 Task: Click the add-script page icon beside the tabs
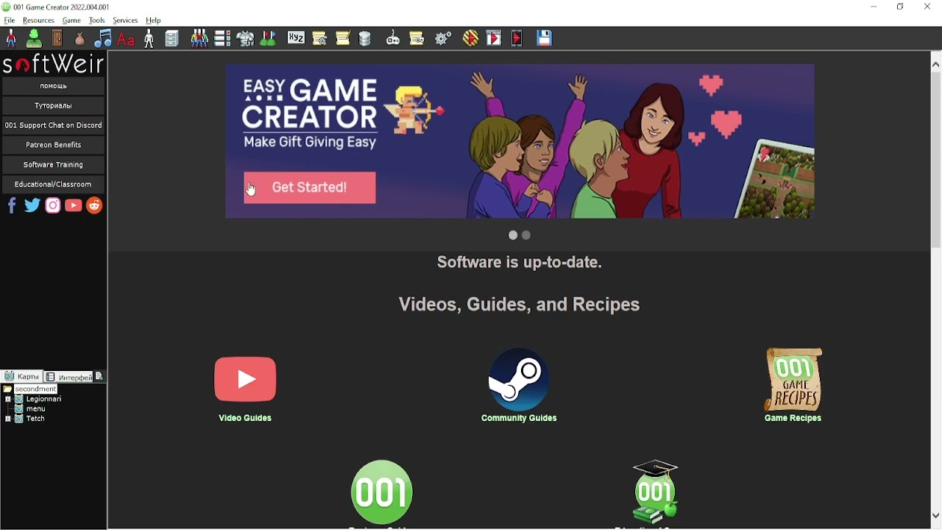(x=100, y=377)
